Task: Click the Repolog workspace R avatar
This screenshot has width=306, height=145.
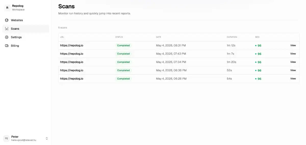Action: click(7, 8)
